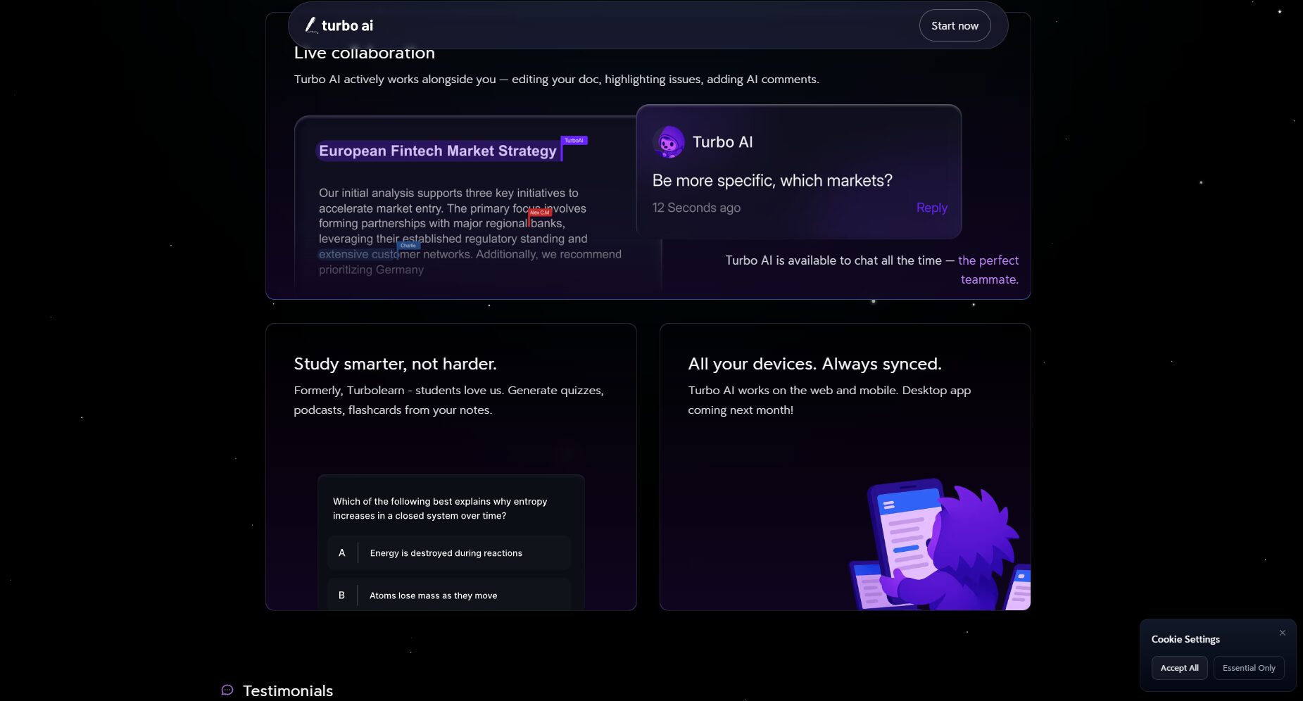The width and height of the screenshot is (1303, 701).
Task: Click the blue Charlie cursor tag
Action: pyautogui.click(x=408, y=246)
